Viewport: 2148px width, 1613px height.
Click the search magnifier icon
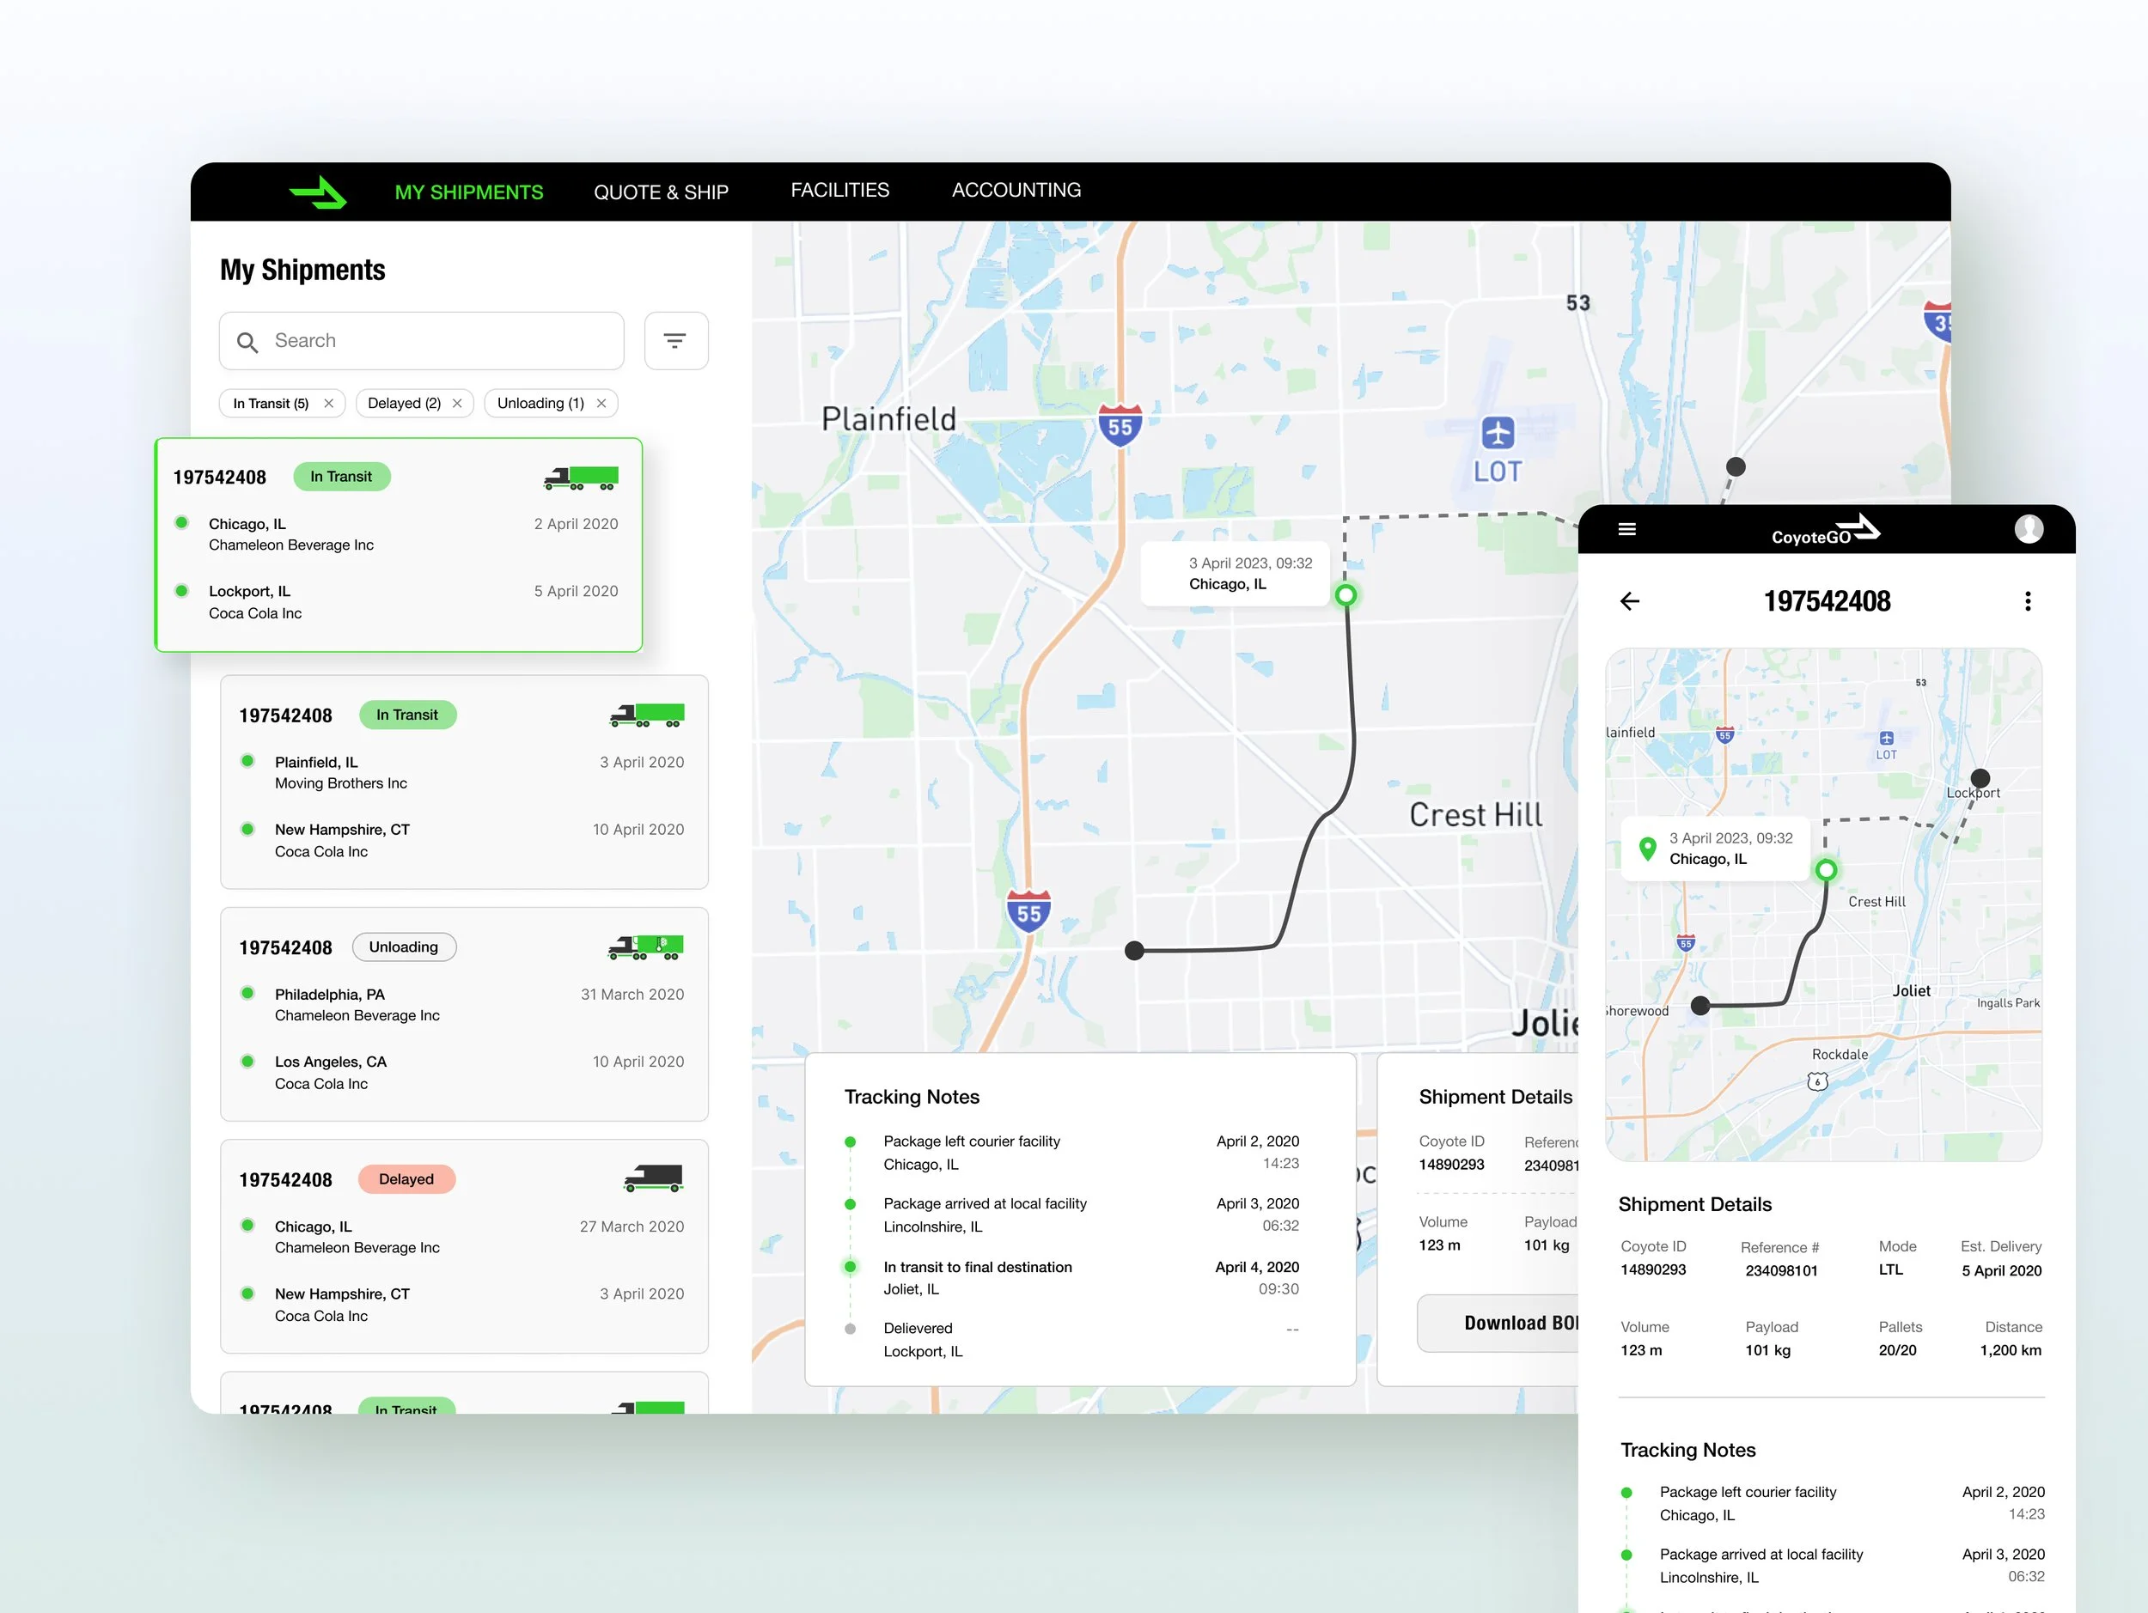click(247, 342)
